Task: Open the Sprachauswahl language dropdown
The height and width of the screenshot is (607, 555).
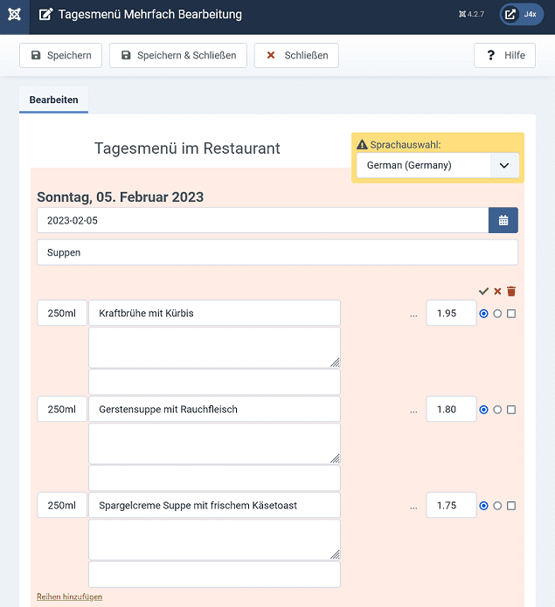Action: [x=437, y=165]
